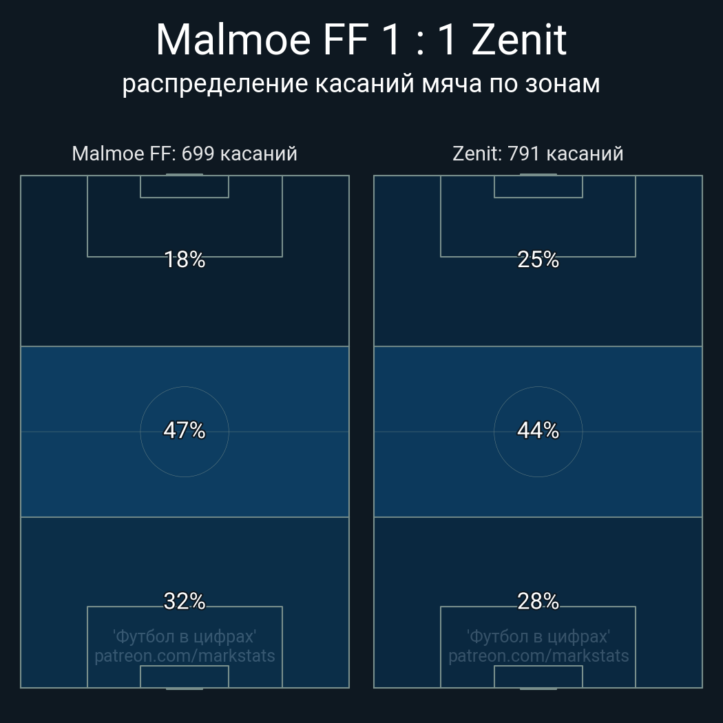723x723 pixels.
Task: Click the 18% label on Malmoe pitch
Action: point(185,260)
